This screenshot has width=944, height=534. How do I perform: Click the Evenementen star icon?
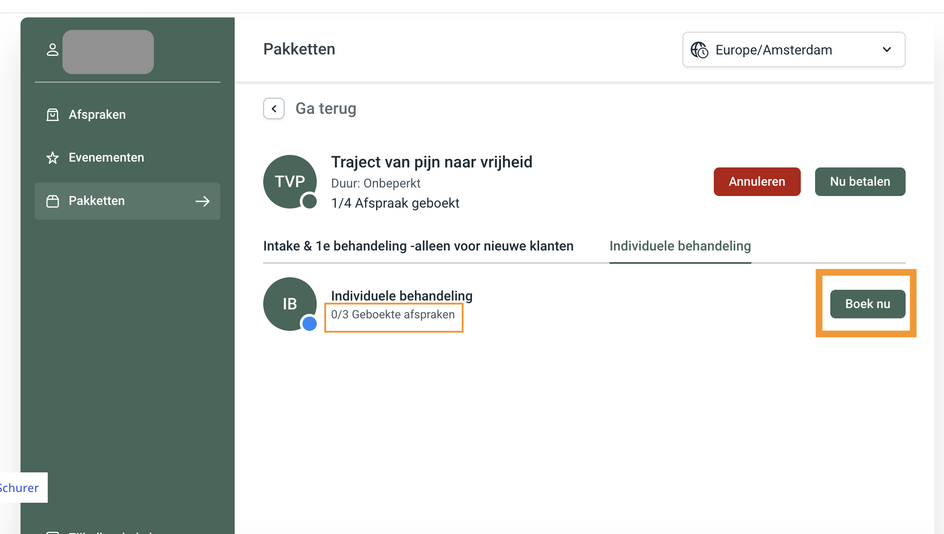pyautogui.click(x=53, y=158)
